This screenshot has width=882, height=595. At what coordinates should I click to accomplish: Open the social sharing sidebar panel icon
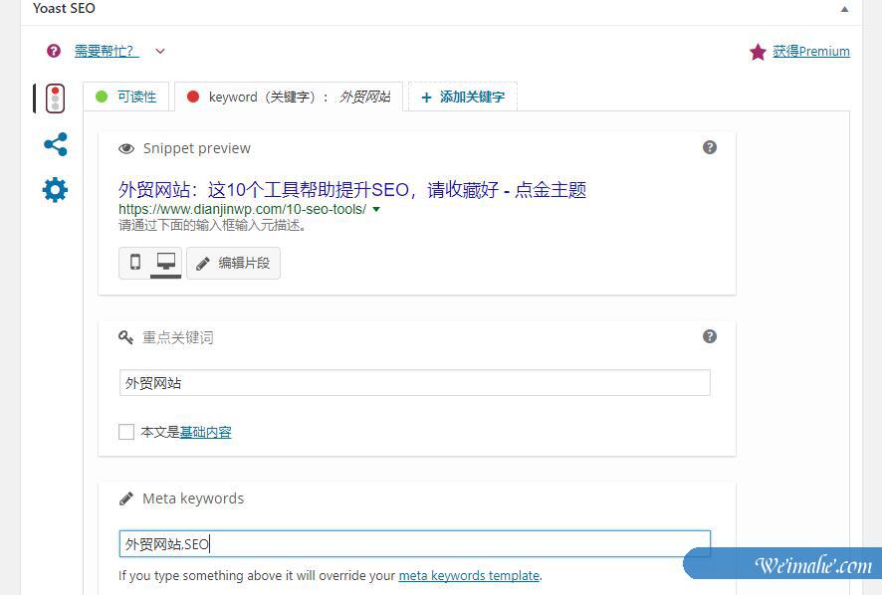coord(55,143)
